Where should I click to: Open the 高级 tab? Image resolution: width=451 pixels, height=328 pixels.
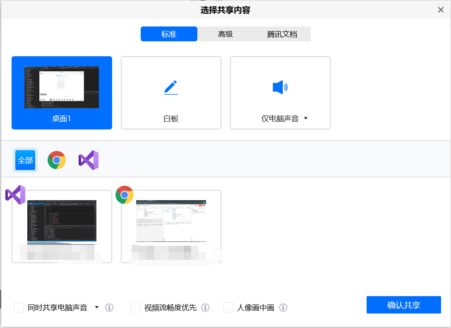225,34
